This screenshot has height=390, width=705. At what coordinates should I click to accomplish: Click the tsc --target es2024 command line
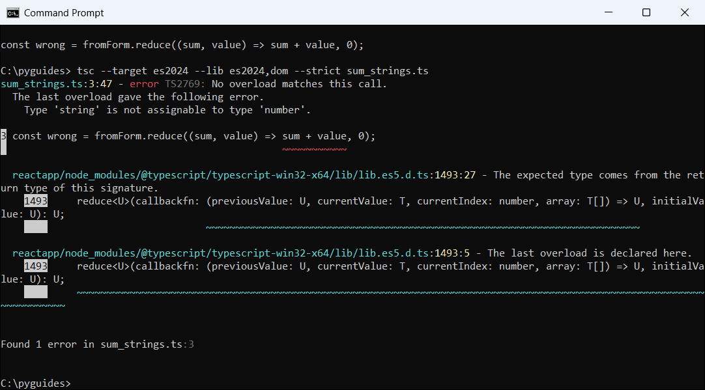pos(214,71)
